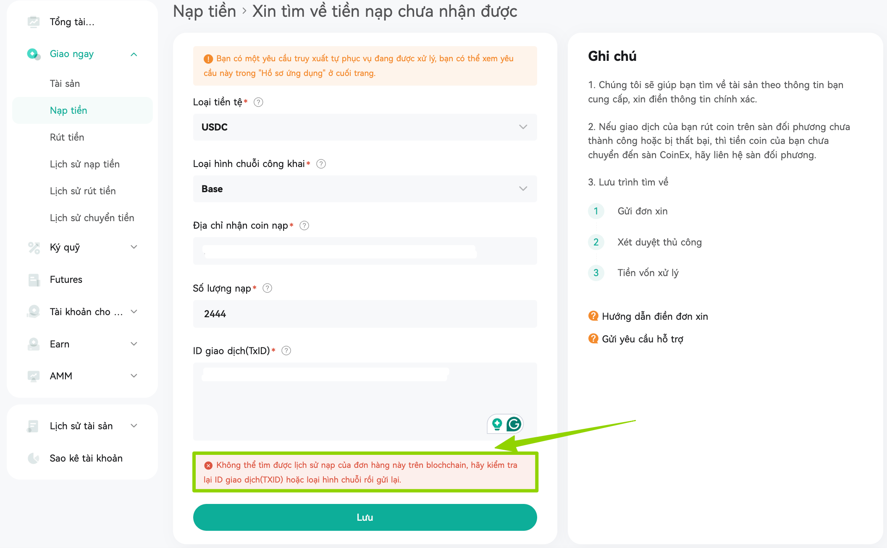Click help icon beside Loại tiền tệ
The image size is (887, 548).
[x=258, y=102]
